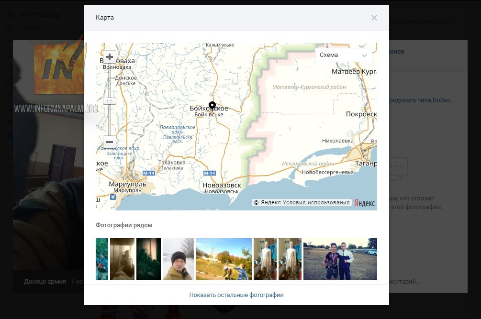Click the black location pin at Бойковское
This screenshot has height=319, width=481.
pyautogui.click(x=213, y=106)
